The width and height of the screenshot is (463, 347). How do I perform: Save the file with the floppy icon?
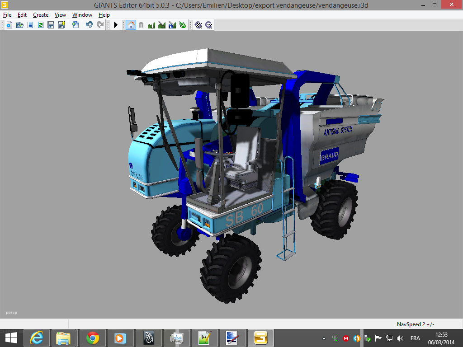51,25
